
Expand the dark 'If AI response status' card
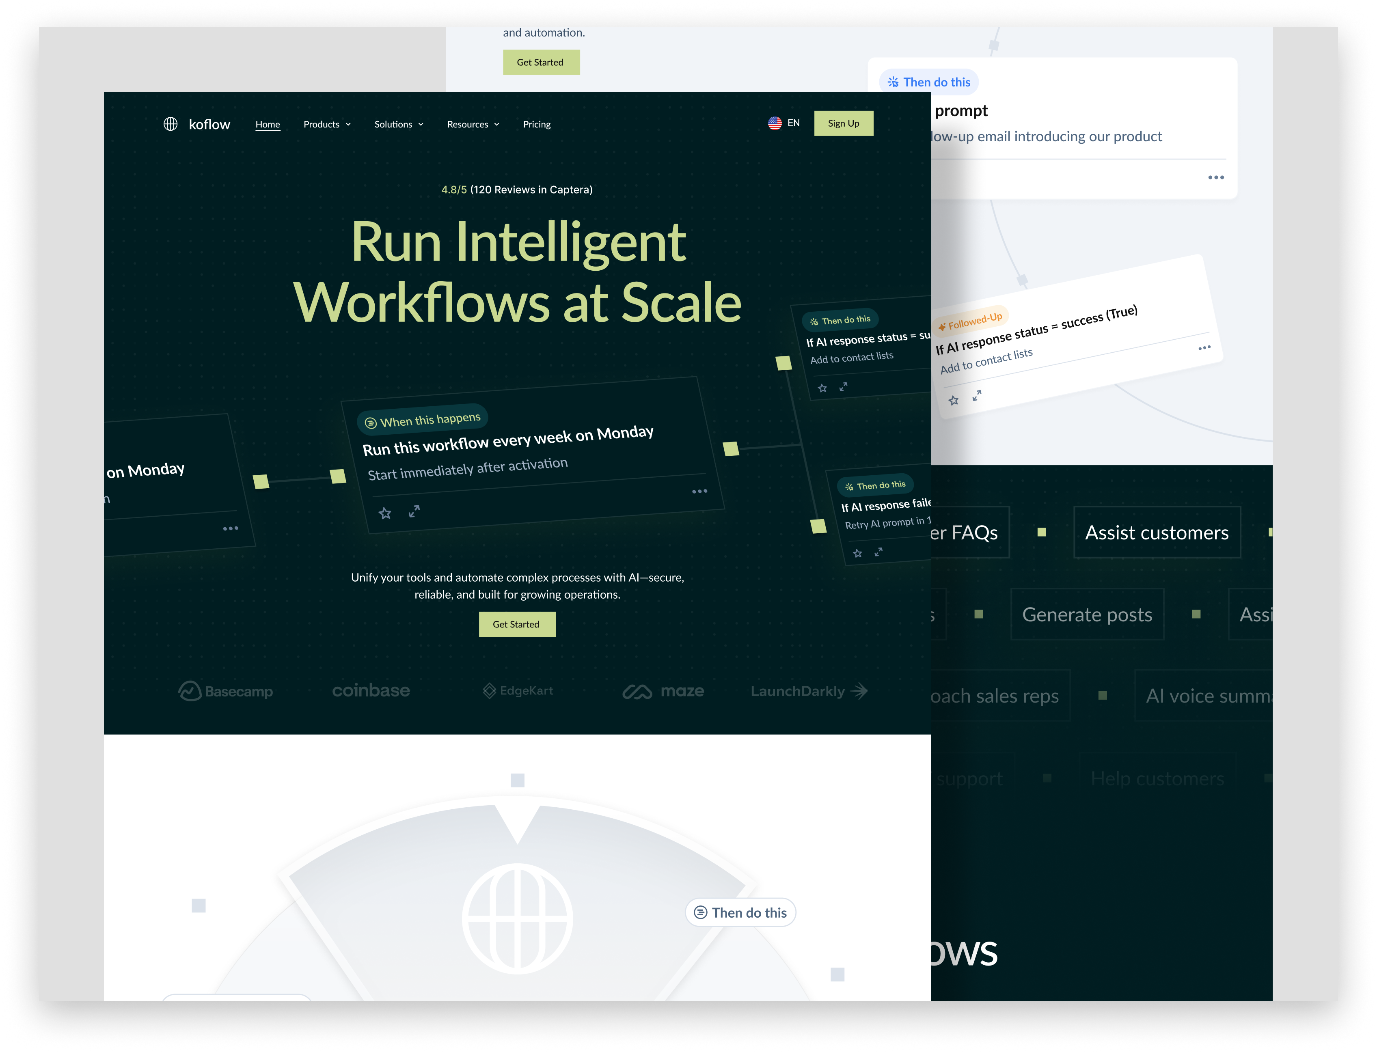click(x=844, y=386)
